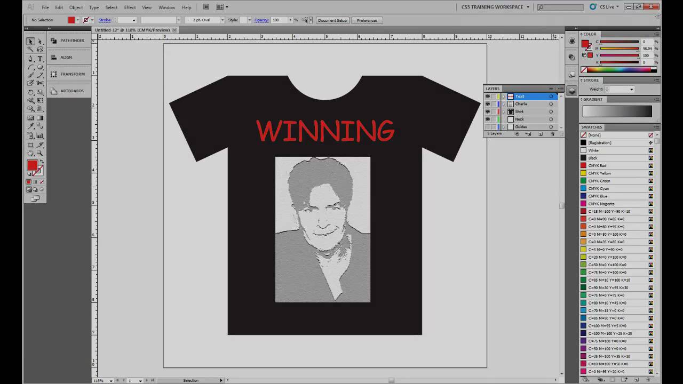Click Change Screen Mode icon in toolbox
The width and height of the screenshot is (683, 384).
tap(35, 198)
